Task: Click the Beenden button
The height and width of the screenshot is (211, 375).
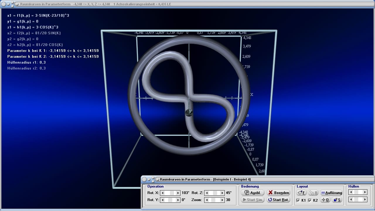Action: 278,193
